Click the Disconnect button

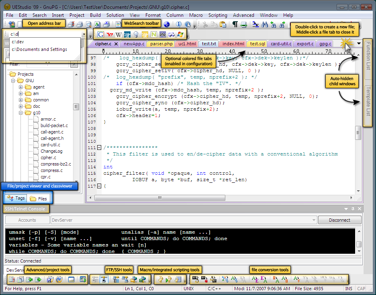click(339, 220)
